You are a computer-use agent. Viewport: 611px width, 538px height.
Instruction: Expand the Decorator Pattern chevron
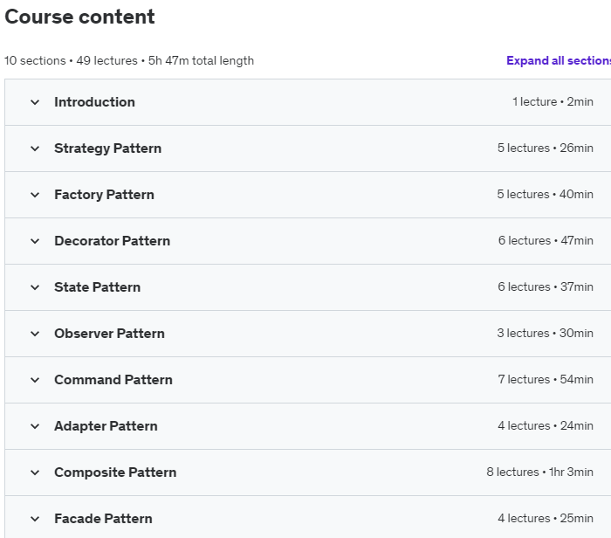point(35,241)
